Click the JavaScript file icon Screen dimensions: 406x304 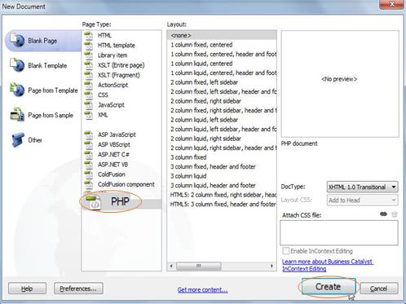(x=89, y=105)
